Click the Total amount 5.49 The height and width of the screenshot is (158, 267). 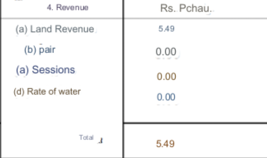coord(165,144)
